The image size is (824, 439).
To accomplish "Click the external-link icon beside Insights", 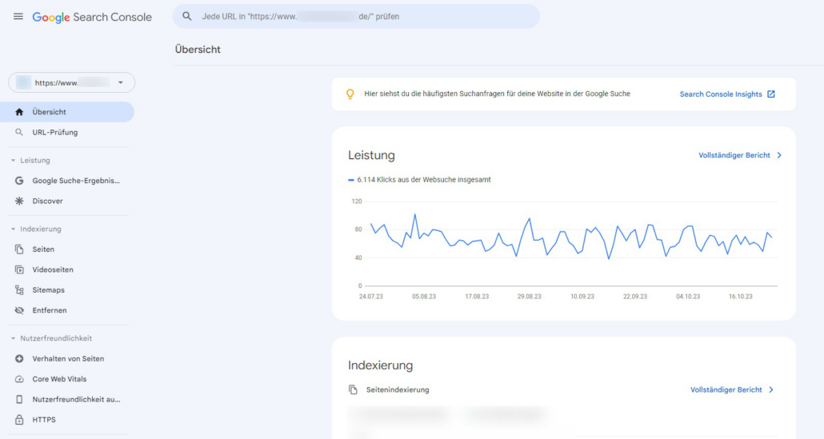I will (x=771, y=94).
